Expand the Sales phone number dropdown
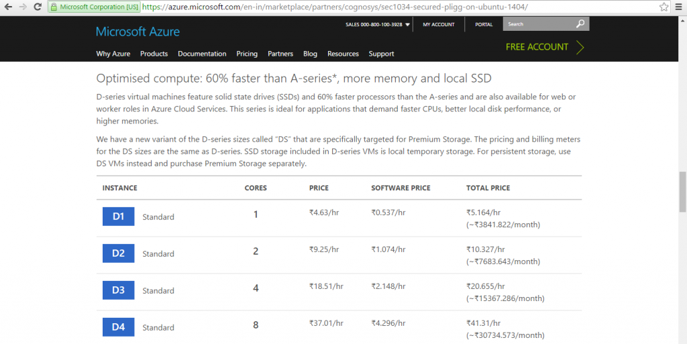 [407, 25]
